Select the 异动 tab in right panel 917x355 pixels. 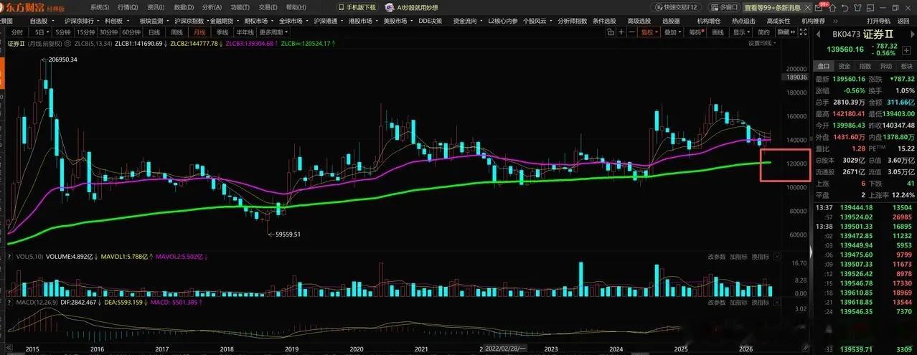tap(886, 66)
